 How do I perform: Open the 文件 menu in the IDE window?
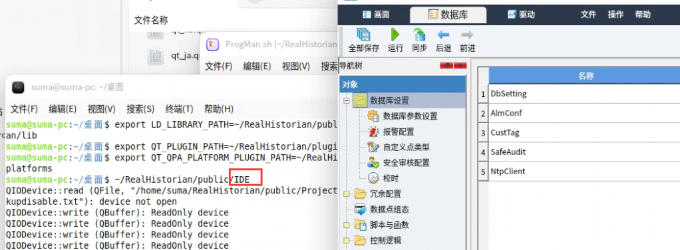click(588, 15)
